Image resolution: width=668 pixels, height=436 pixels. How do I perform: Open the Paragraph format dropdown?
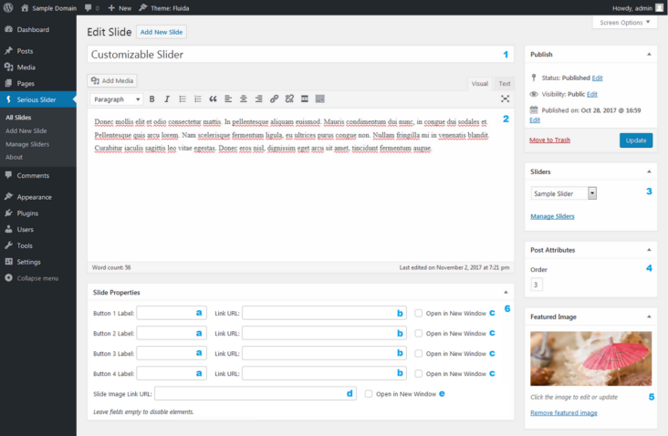[x=117, y=99]
